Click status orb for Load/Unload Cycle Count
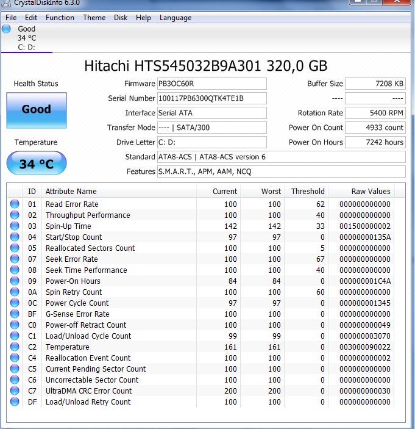 15,336
